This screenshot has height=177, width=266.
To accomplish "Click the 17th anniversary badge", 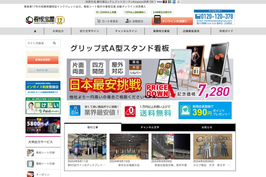I will (60, 20).
